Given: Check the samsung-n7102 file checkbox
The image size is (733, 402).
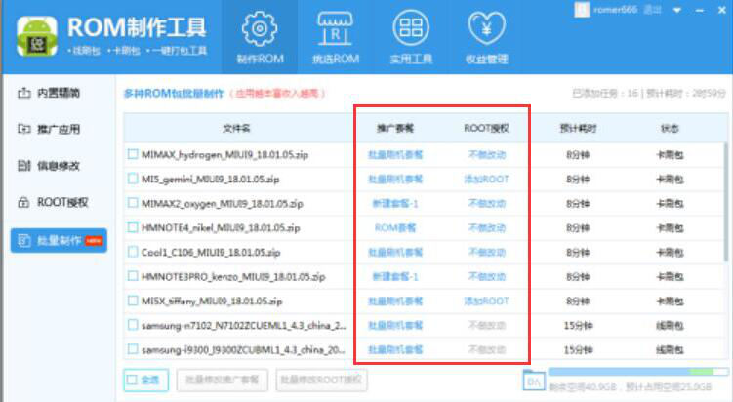Looking at the screenshot, I should (133, 325).
